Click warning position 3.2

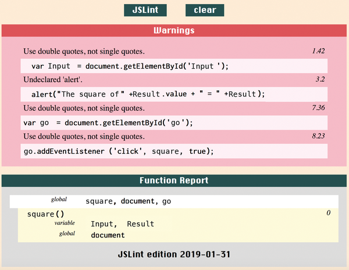(x=319, y=80)
